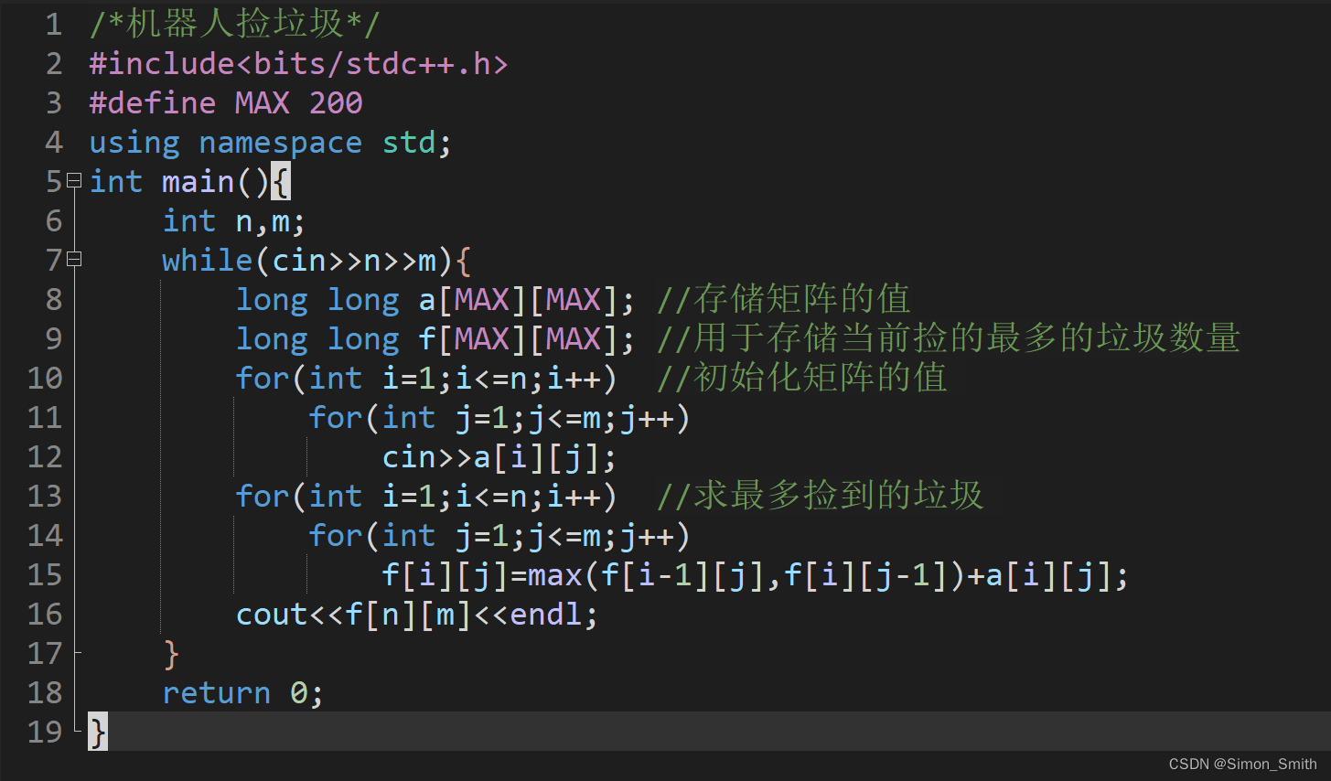The width and height of the screenshot is (1331, 781).
Task: Click 'f[MAX][MAX];' on line 9
Action: [527, 339]
